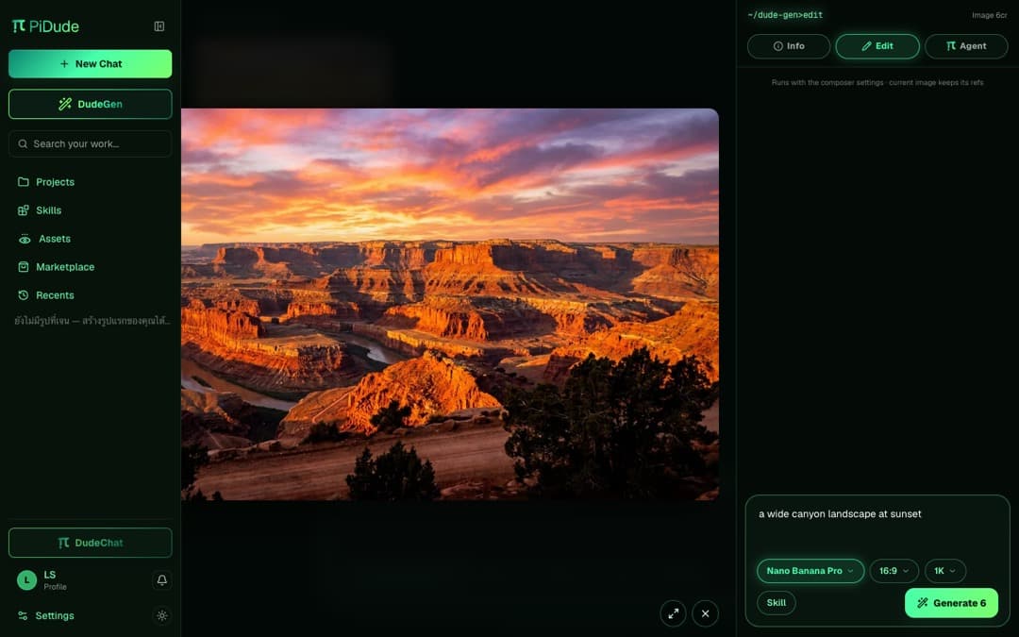
Task: Click the ~/dude-gen>edit path text
Action: (785, 15)
